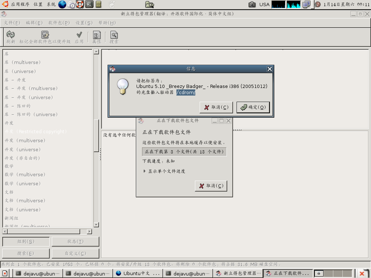Click the date and time clock
371x278 pixels.
pos(346,4)
